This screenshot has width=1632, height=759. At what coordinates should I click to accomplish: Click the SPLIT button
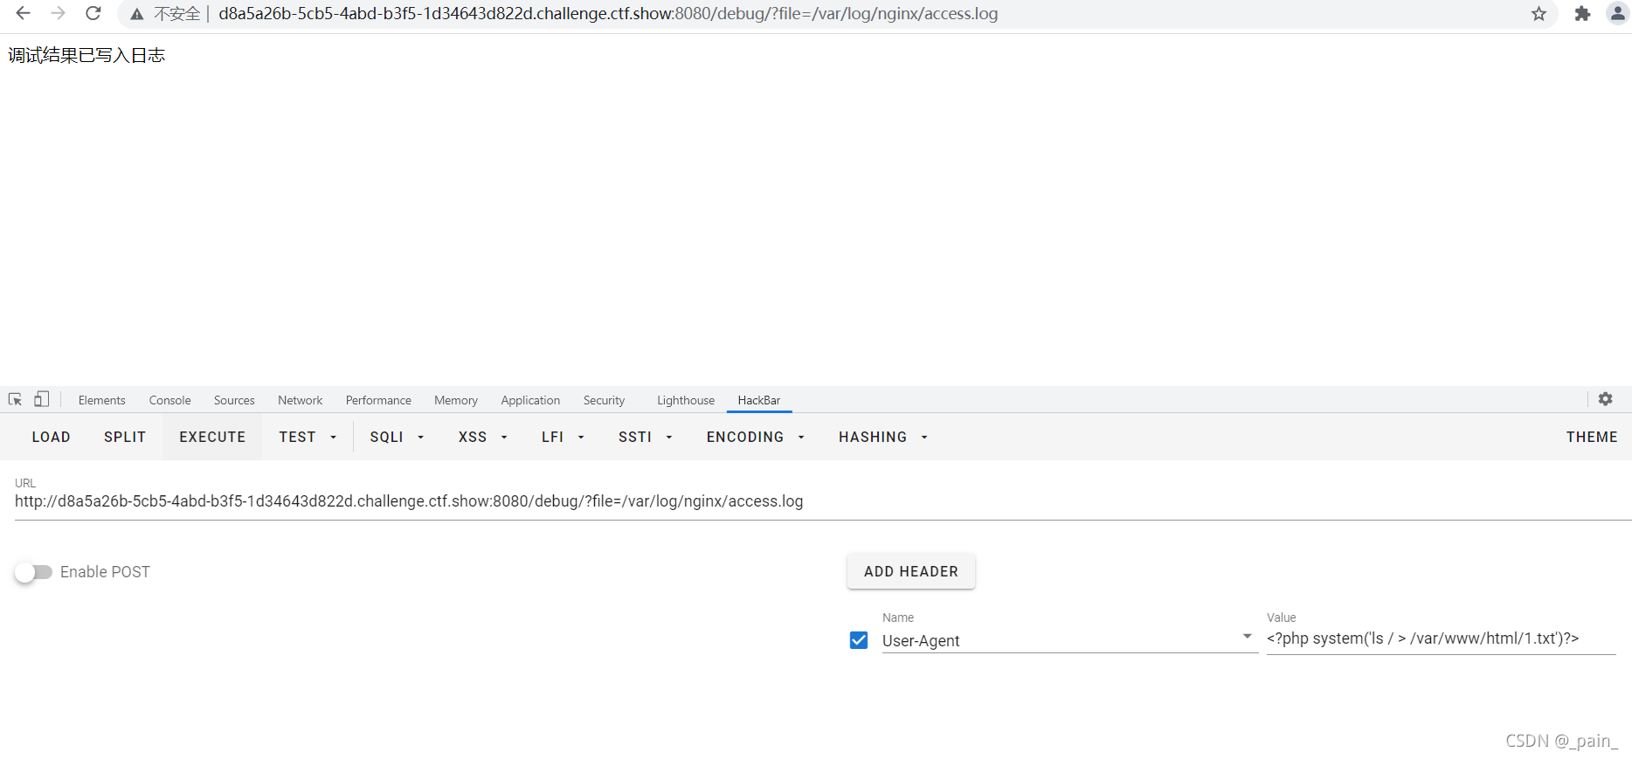coord(125,437)
